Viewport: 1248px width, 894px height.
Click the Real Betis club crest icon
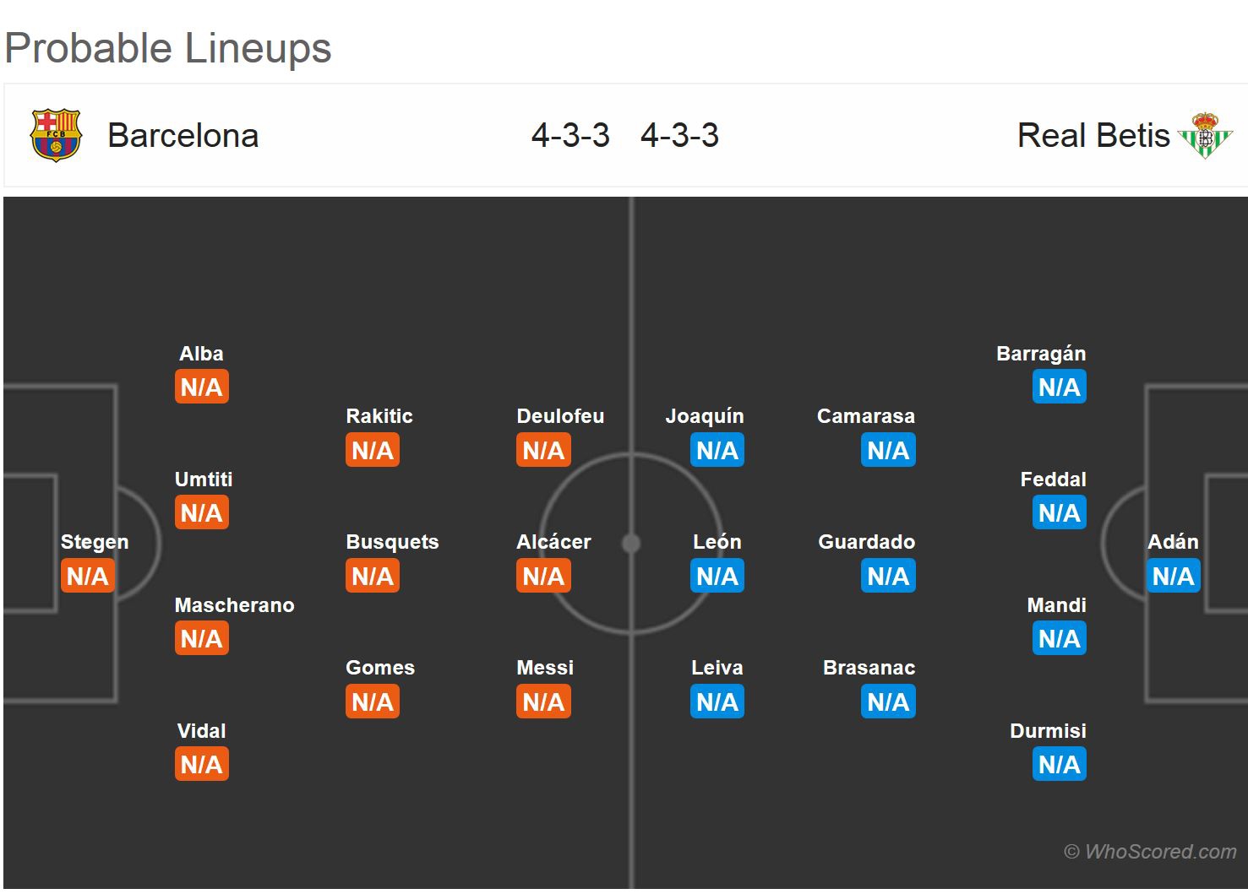(x=1205, y=135)
